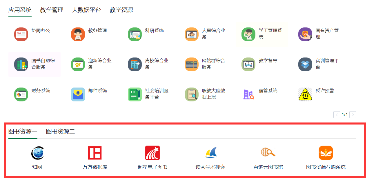Open the 反诈预警 warning icon
The height and width of the screenshot is (182, 376).
pyautogui.click(x=305, y=94)
